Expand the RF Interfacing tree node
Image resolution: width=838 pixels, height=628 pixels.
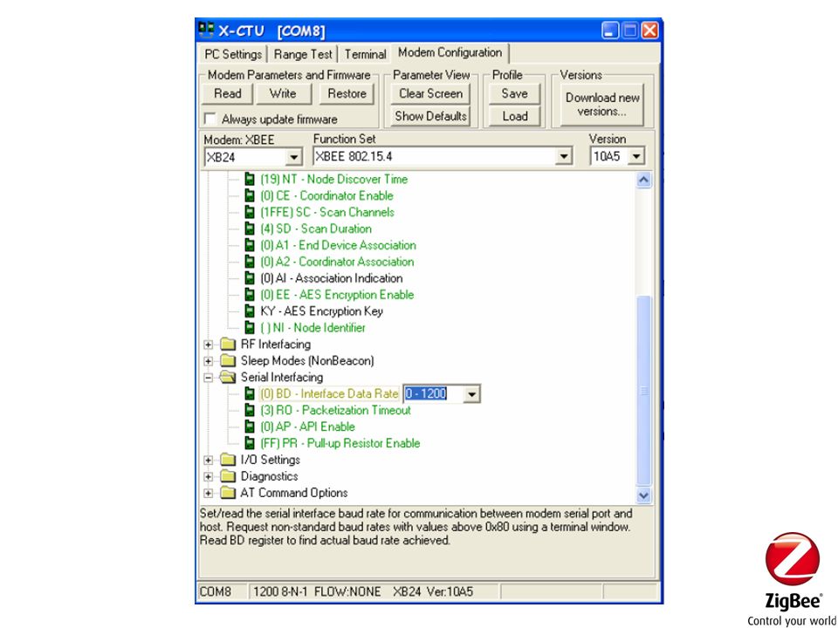click(209, 345)
